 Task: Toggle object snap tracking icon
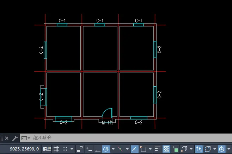click(134, 149)
